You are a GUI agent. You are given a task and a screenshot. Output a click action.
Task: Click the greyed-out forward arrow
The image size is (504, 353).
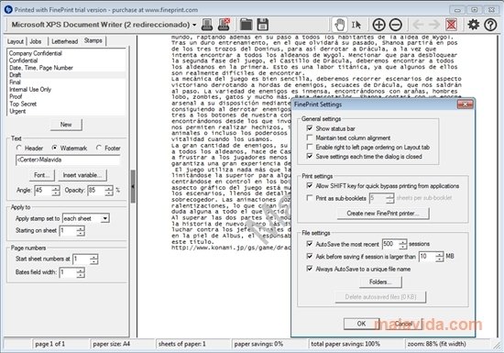(x=434, y=25)
